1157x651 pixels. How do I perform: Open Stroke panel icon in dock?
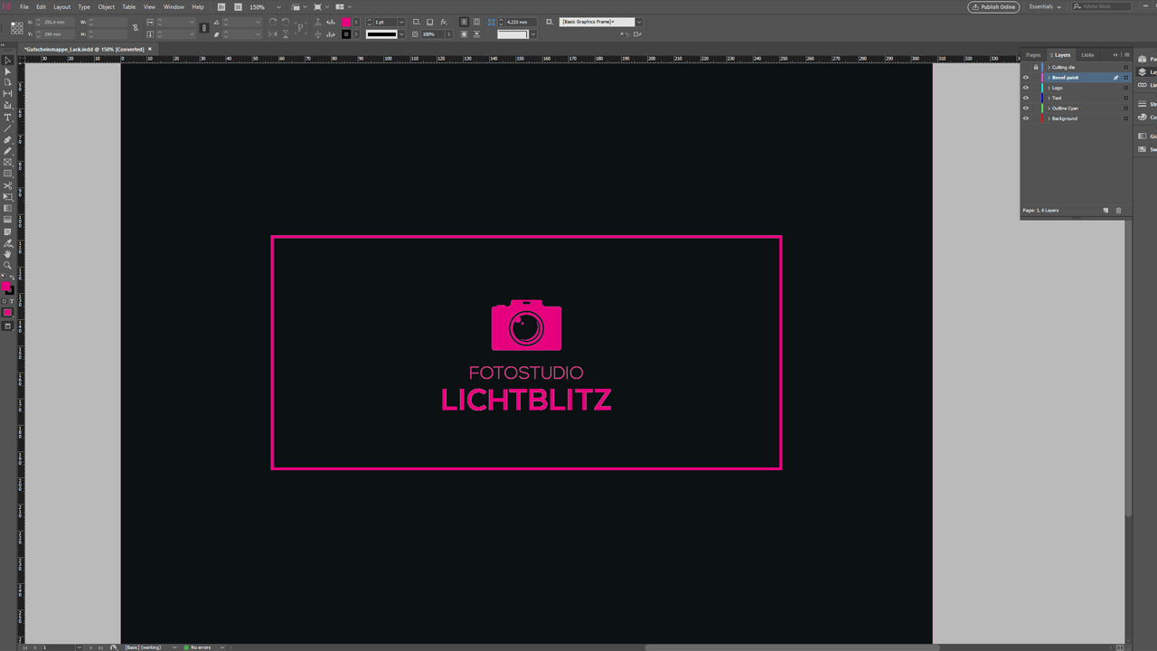point(1143,104)
